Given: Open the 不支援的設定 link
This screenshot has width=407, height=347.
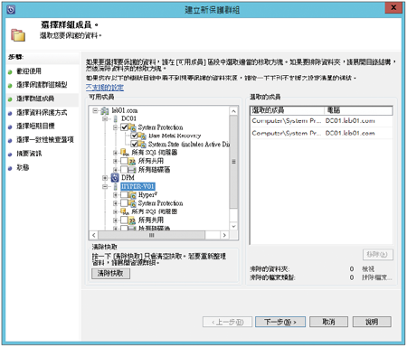Looking at the screenshot, I should click(105, 88).
